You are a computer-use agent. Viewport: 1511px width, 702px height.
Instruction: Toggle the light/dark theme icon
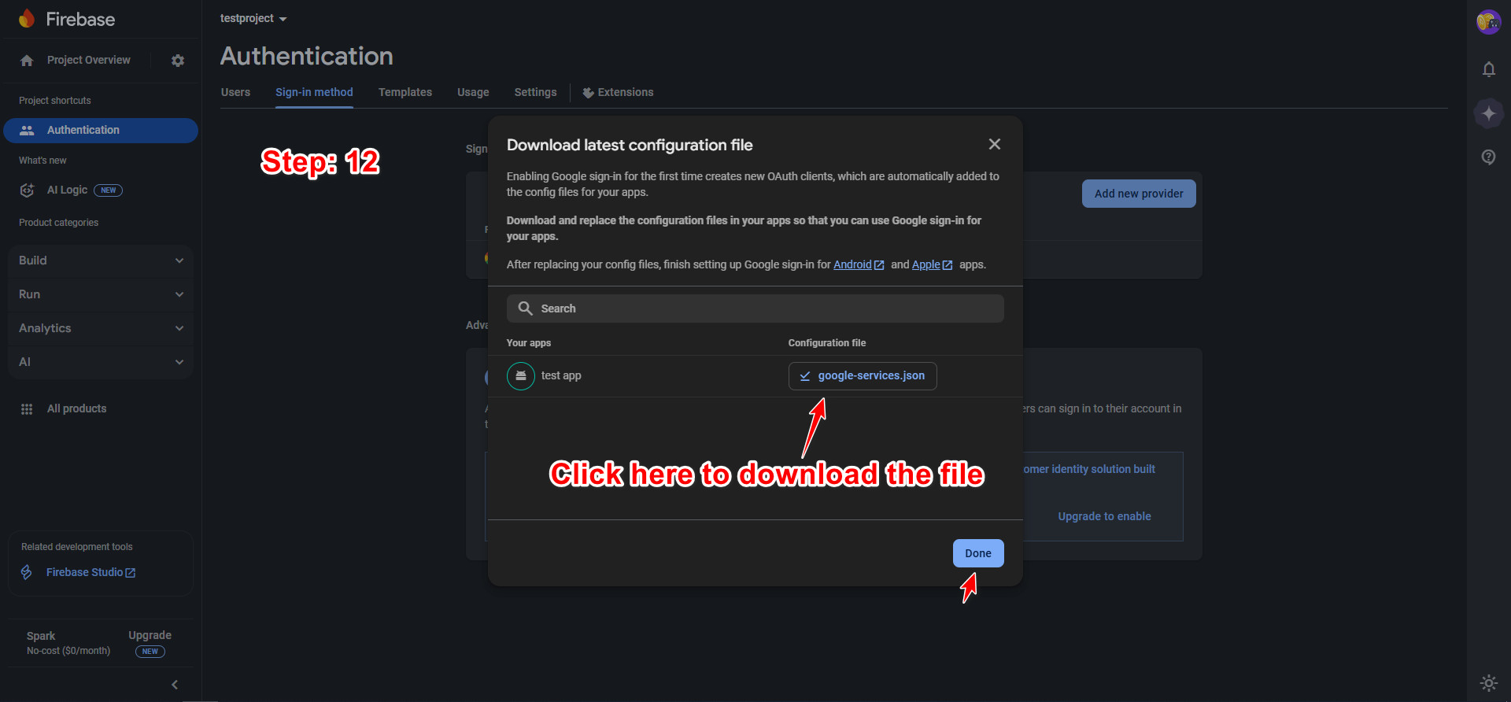tap(1488, 682)
